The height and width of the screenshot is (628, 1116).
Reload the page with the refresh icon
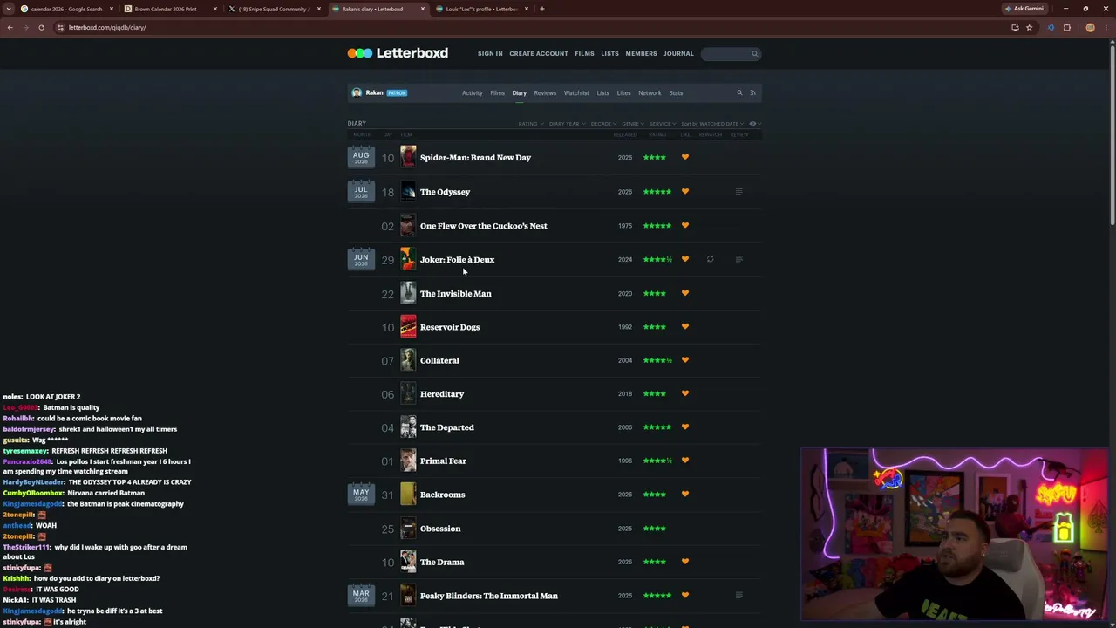[x=41, y=27]
